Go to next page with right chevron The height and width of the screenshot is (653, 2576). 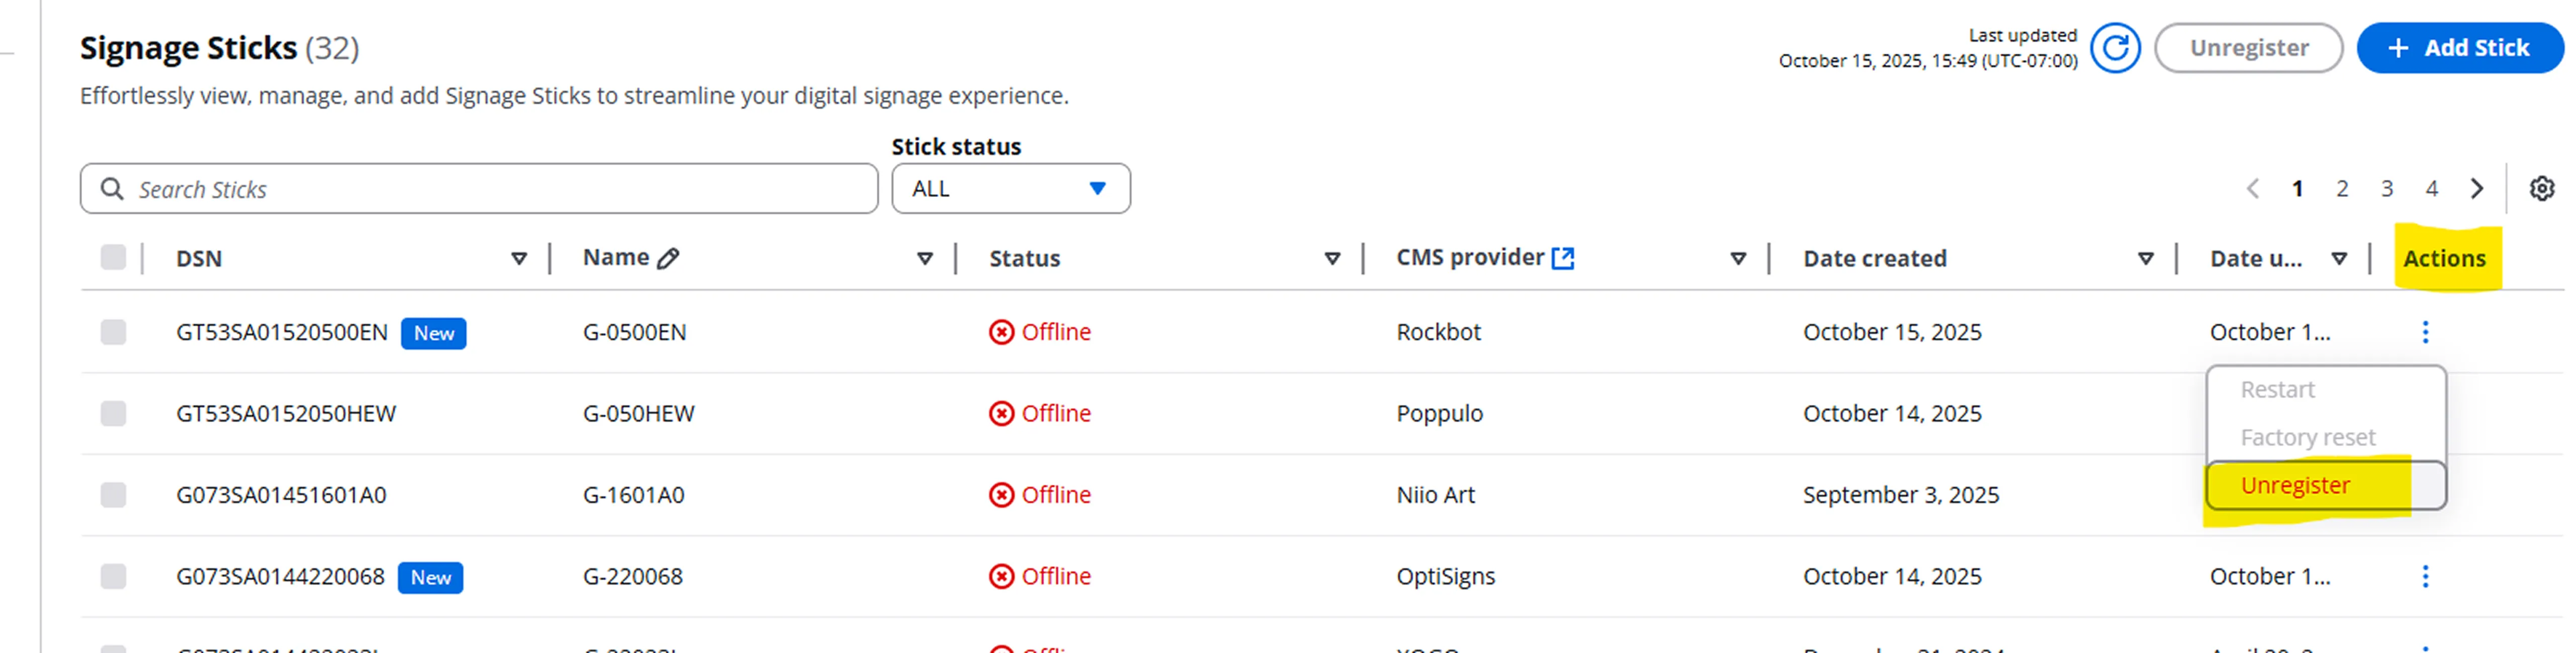pos(2476,189)
